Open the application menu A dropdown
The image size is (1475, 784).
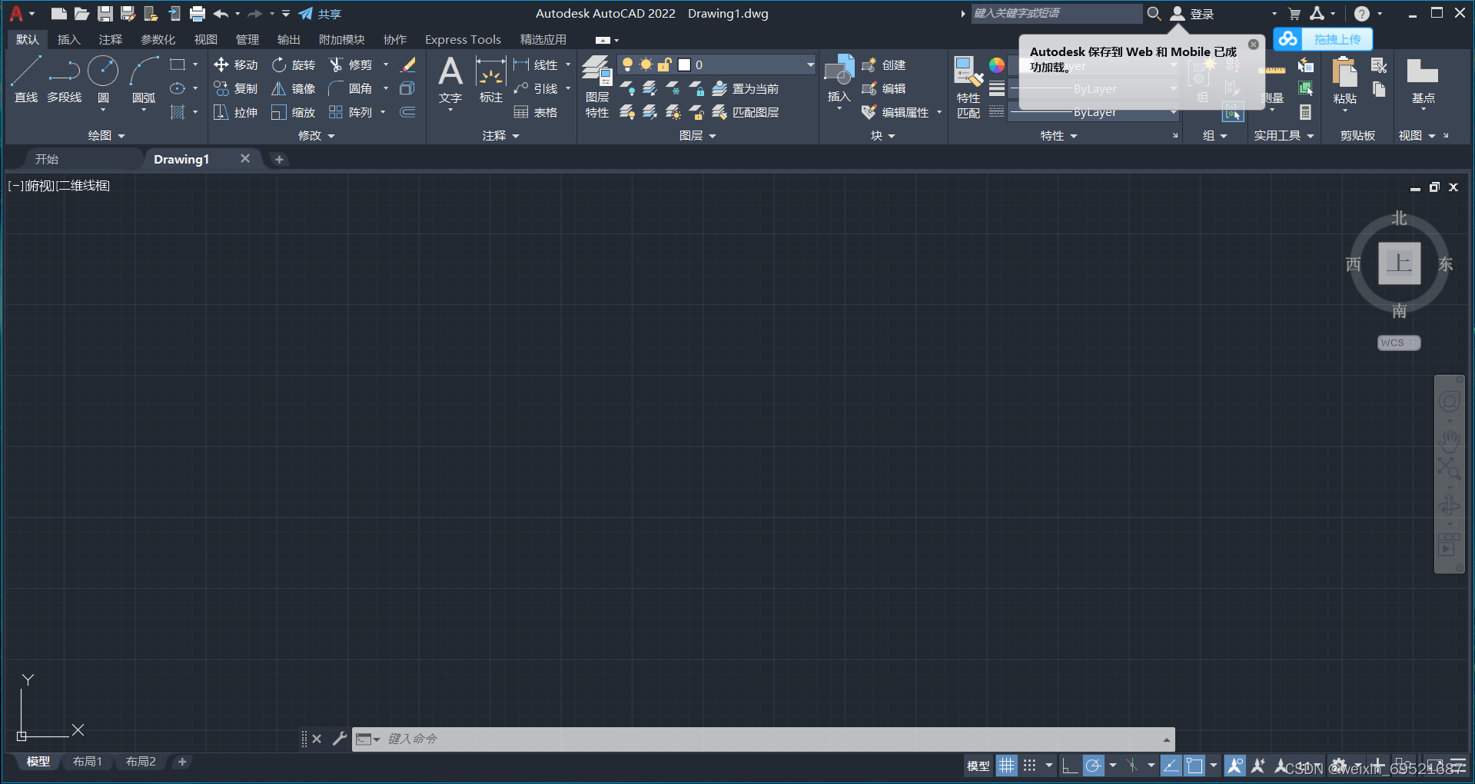tap(22, 14)
